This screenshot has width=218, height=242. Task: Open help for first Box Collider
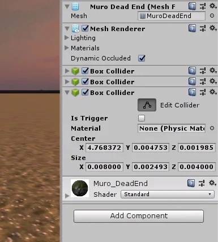point(192,71)
